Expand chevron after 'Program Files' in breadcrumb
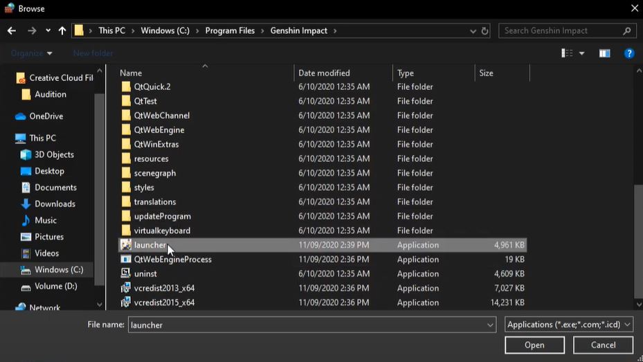 (x=262, y=30)
